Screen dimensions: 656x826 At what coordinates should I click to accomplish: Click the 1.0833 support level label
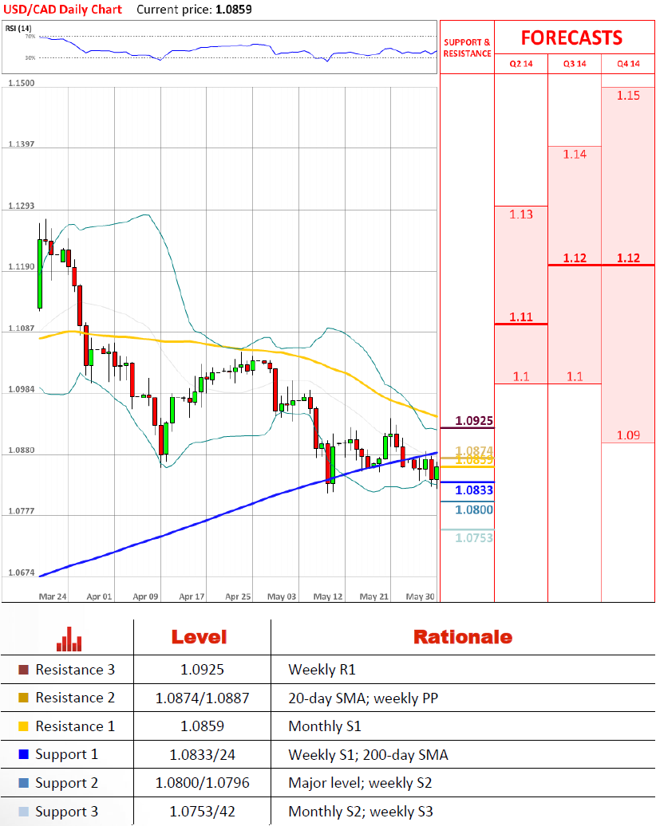474,490
